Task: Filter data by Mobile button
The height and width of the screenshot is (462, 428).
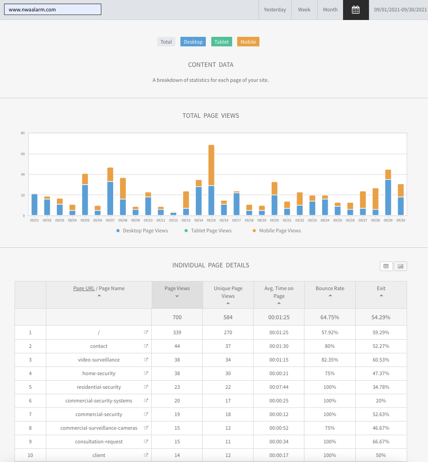Action: (x=248, y=42)
